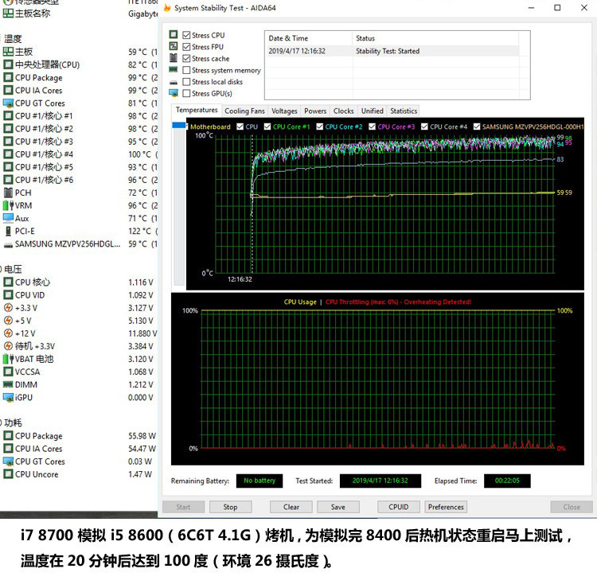This screenshot has height=588, width=597.
Task: Toggle the CPU graph legend checkbox
Action: coord(240,127)
